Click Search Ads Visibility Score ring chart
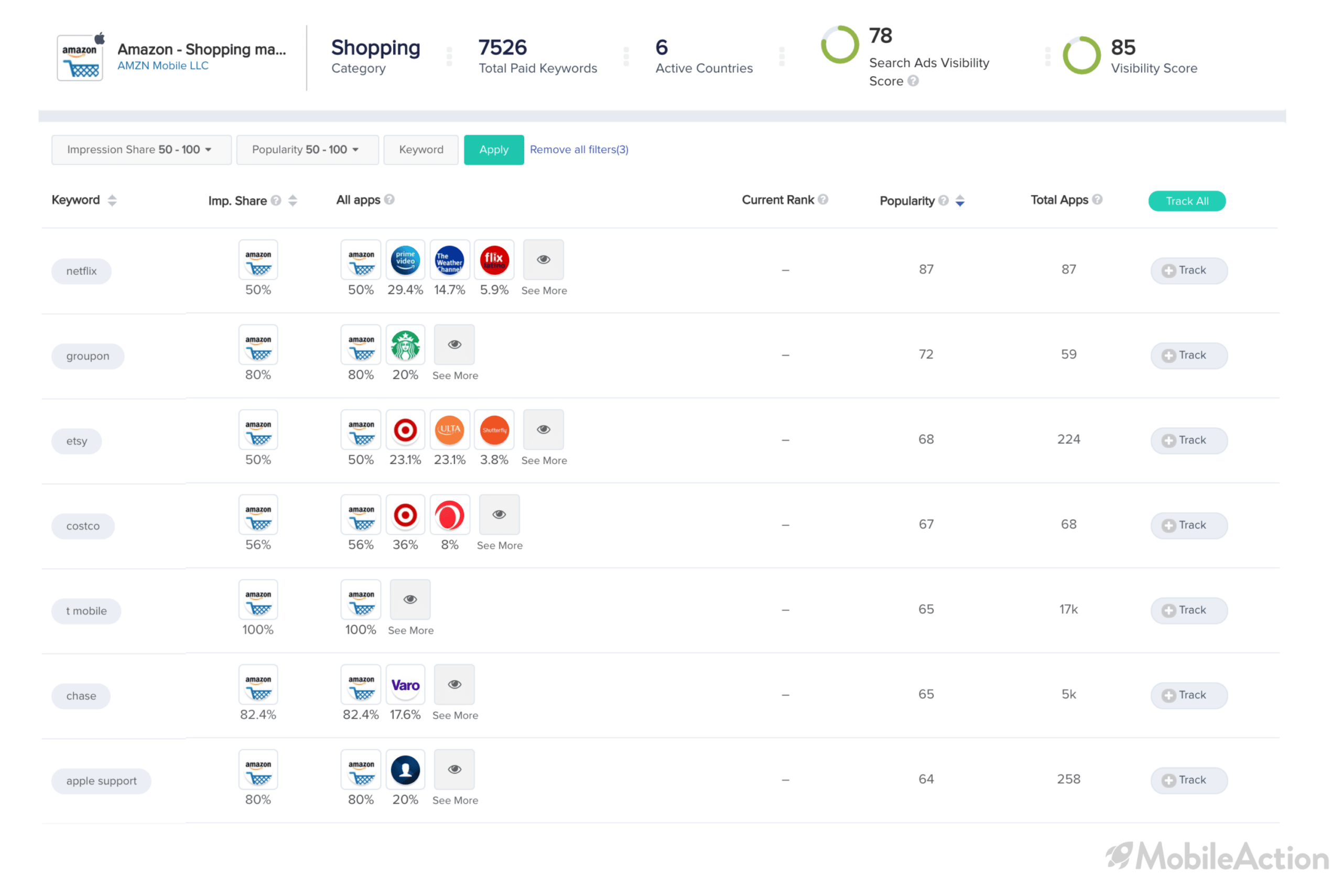 pyautogui.click(x=840, y=45)
